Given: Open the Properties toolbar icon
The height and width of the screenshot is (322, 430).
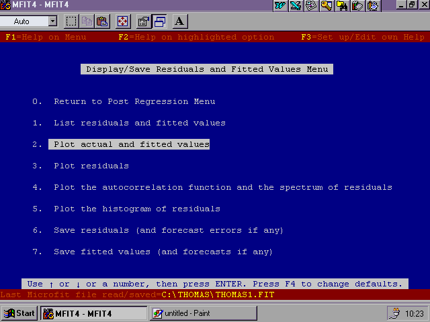Looking at the screenshot, I should [143, 21].
